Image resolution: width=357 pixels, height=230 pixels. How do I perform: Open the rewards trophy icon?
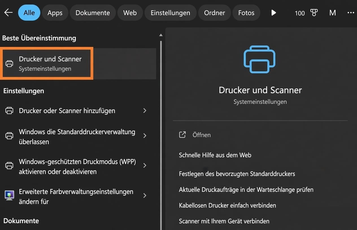click(314, 13)
